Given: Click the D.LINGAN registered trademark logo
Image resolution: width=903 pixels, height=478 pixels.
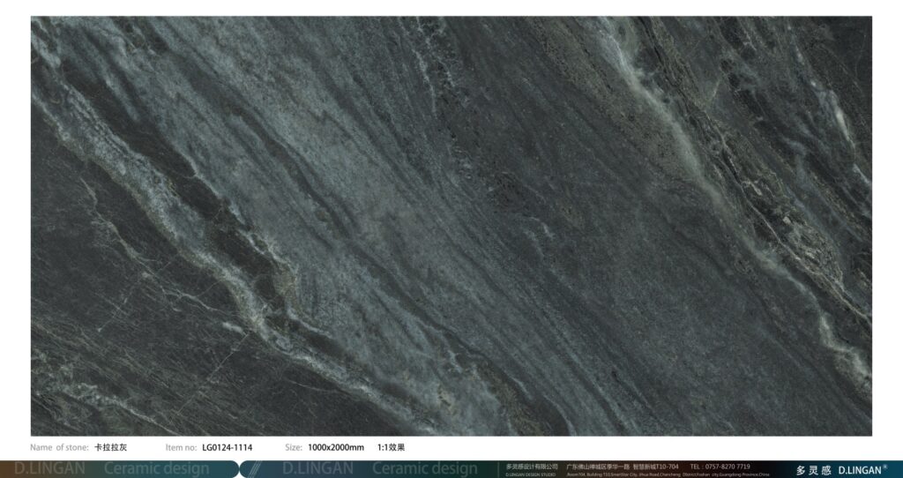Looking at the screenshot, I should (x=862, y=470).
